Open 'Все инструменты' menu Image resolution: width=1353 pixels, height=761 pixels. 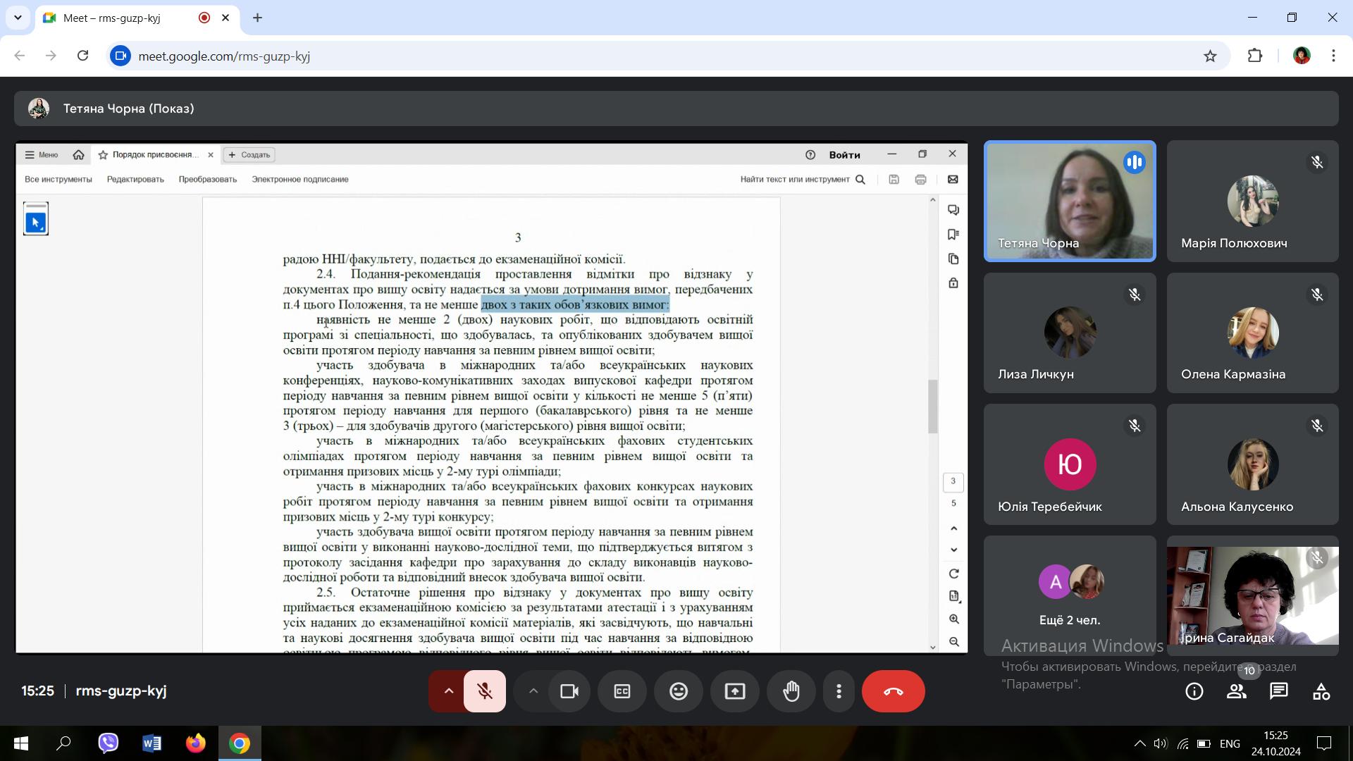(x=58, y=179)
